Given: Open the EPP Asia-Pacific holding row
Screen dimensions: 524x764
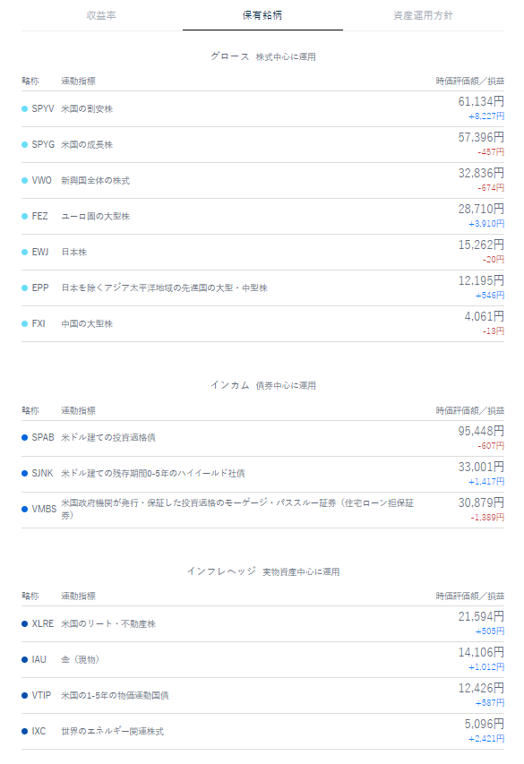Looking at the screenshot, I should click(262, 288).
